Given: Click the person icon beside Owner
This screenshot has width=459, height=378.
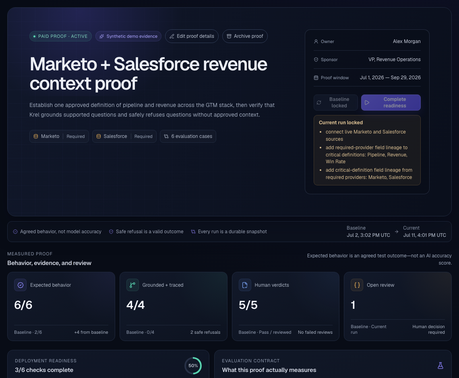Looking at the screenshot, I should [316, 41].
